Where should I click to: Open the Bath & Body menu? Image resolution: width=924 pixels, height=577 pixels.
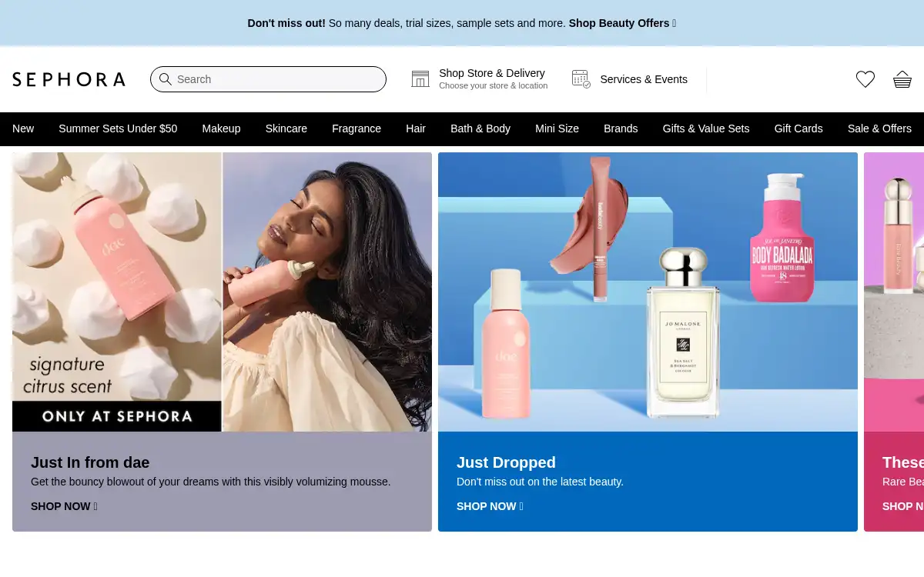480,128
